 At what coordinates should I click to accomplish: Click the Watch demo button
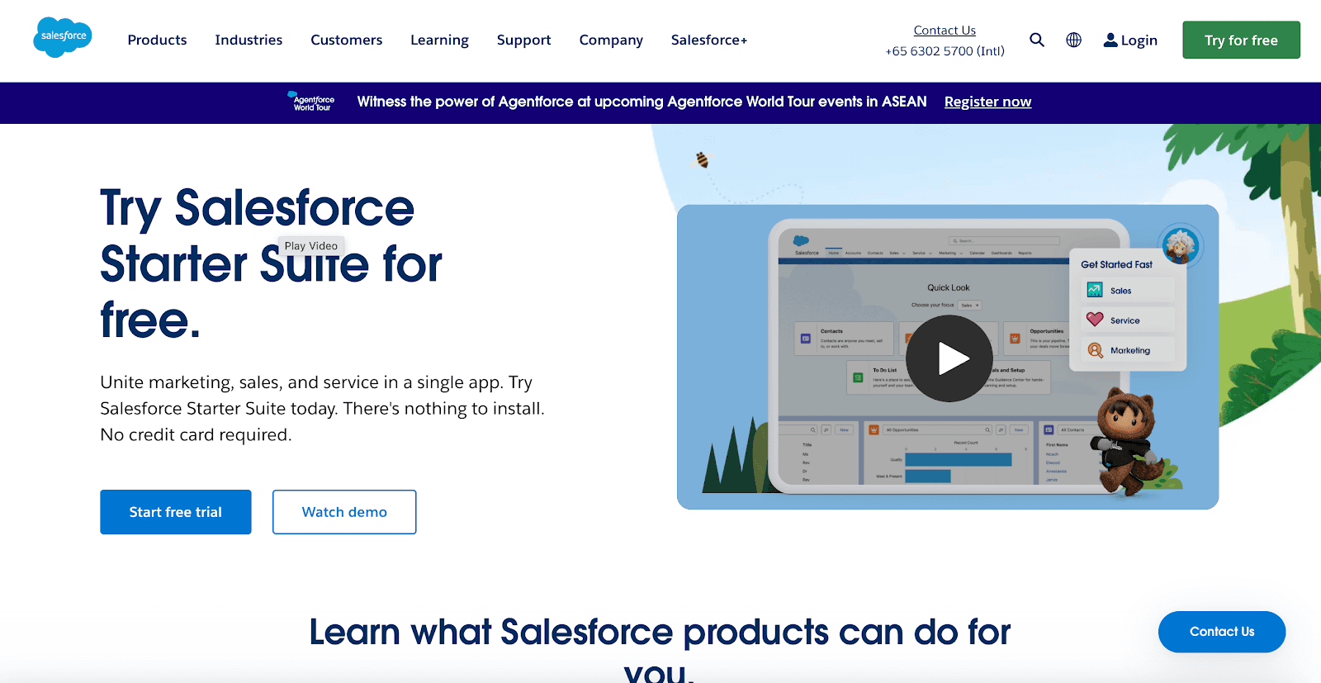click(344, 512)
